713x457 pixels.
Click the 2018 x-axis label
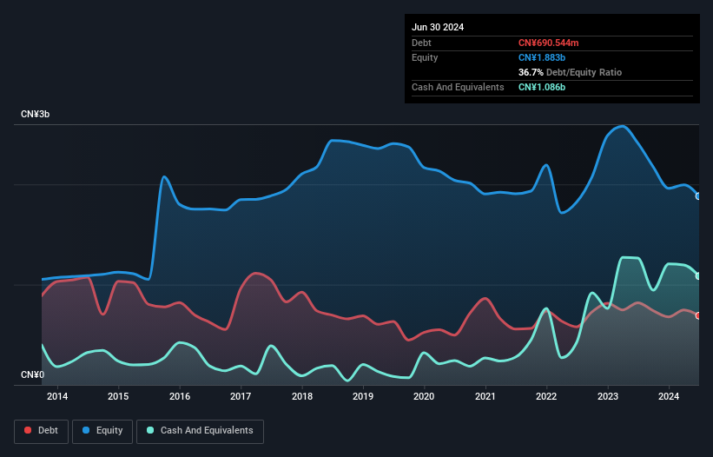pyautogui.click(x=302, y=396)
